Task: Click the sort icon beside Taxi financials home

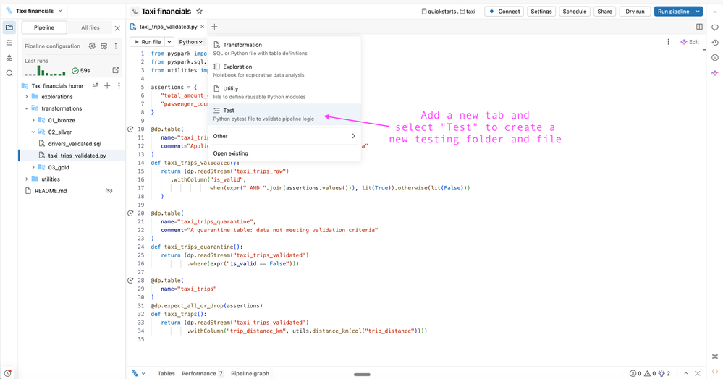Action: coord(96,86)
